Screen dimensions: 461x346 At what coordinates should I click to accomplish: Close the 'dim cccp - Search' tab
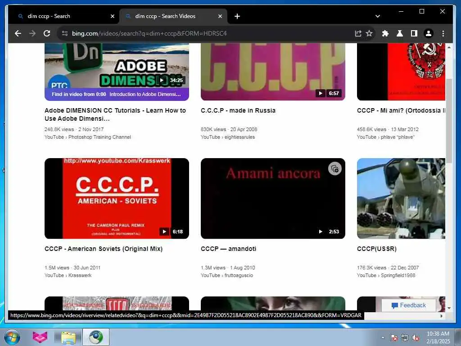pos(112,17)
